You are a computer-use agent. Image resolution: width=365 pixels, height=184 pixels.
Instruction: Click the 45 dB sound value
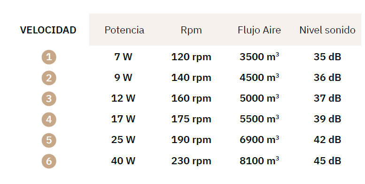(327, 160)
